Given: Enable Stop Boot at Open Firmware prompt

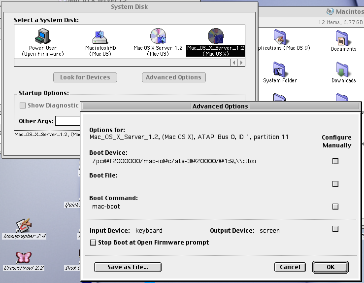Looking at the screenshot, I should click(93, 243).
